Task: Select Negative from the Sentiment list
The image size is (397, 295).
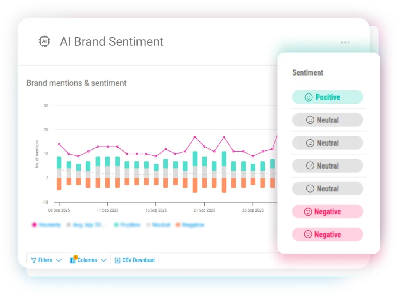Action: (x=328, y=211)
